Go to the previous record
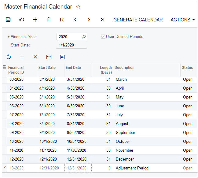 tap(75, 20)
